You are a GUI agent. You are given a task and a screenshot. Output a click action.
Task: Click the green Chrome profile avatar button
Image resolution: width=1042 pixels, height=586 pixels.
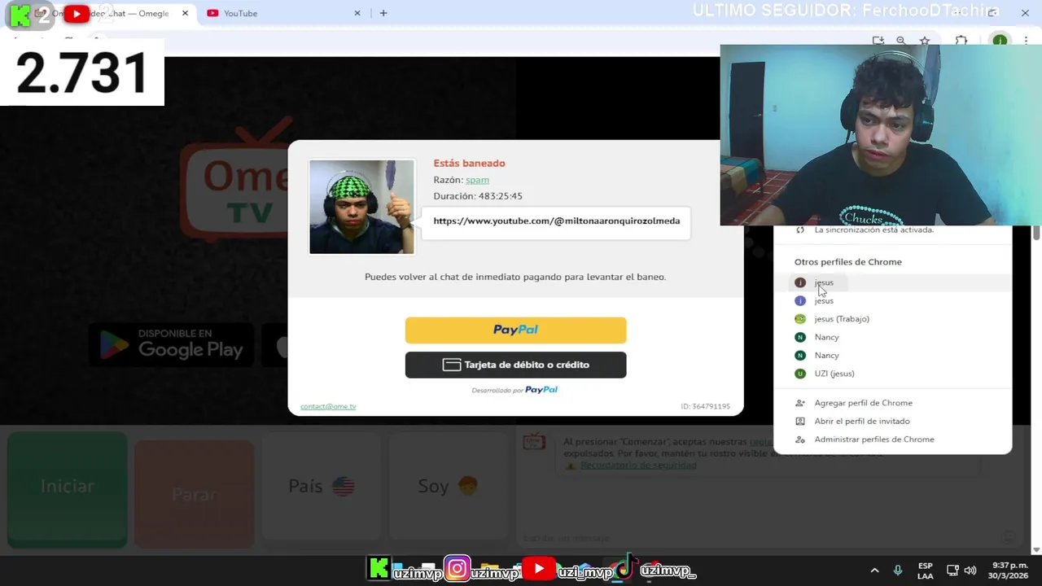[x=1000, y=41]
